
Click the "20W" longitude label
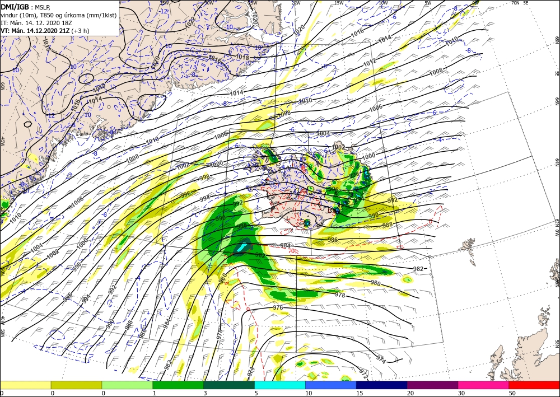point(295,3)
